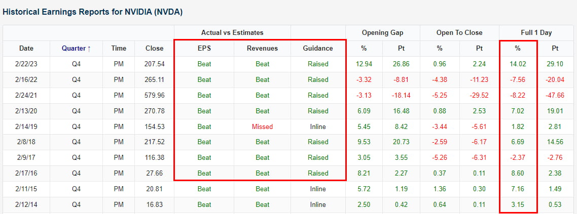The image size is (577, 214).
Task: Click the opening gap point 20.73
Action: 401,142
